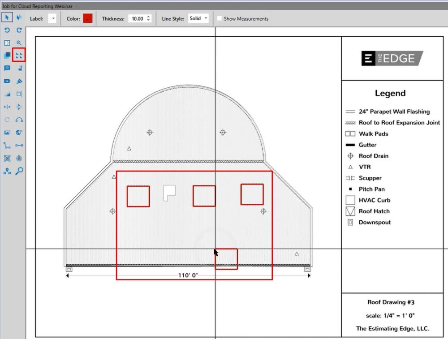Select the horizontal flip tool
The height and width of the screenshot is (339, 448).
coord(6,107)
